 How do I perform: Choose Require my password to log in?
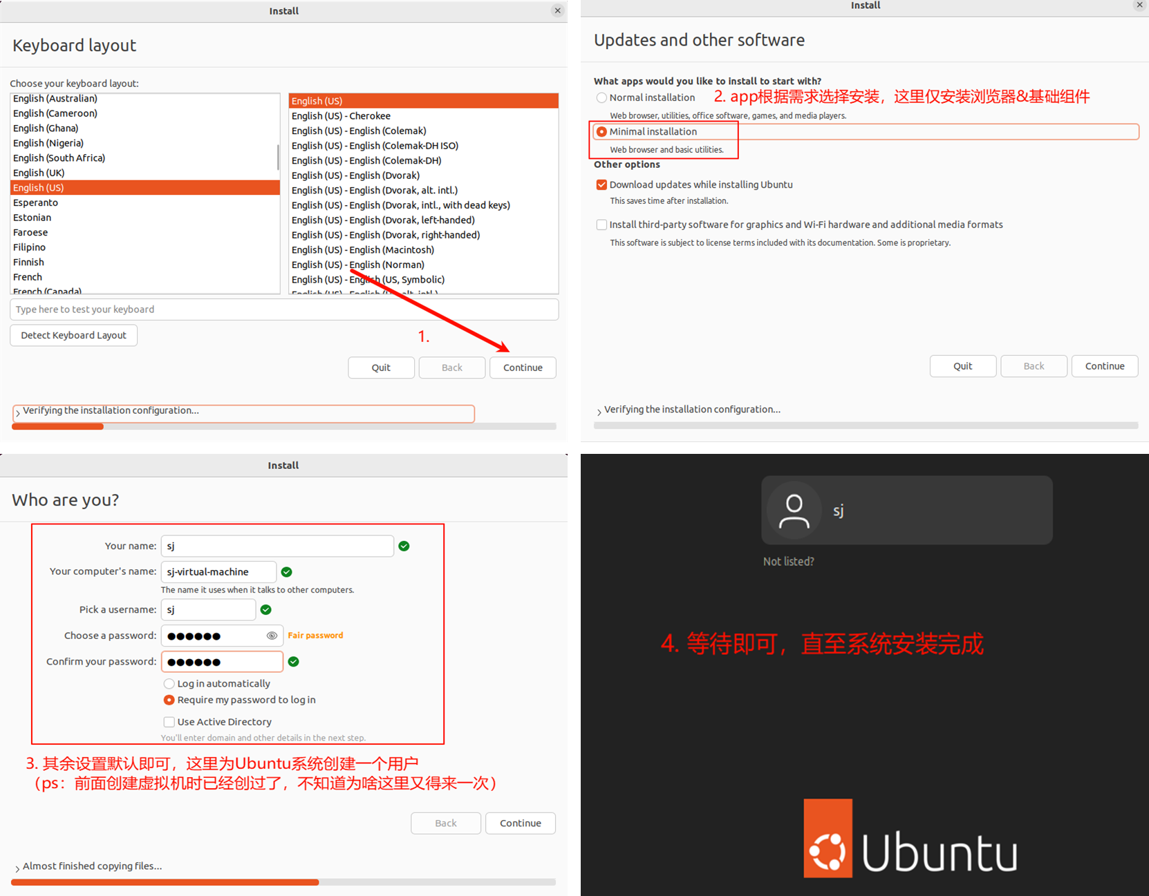pyautogui.click(x=169, y=700)
